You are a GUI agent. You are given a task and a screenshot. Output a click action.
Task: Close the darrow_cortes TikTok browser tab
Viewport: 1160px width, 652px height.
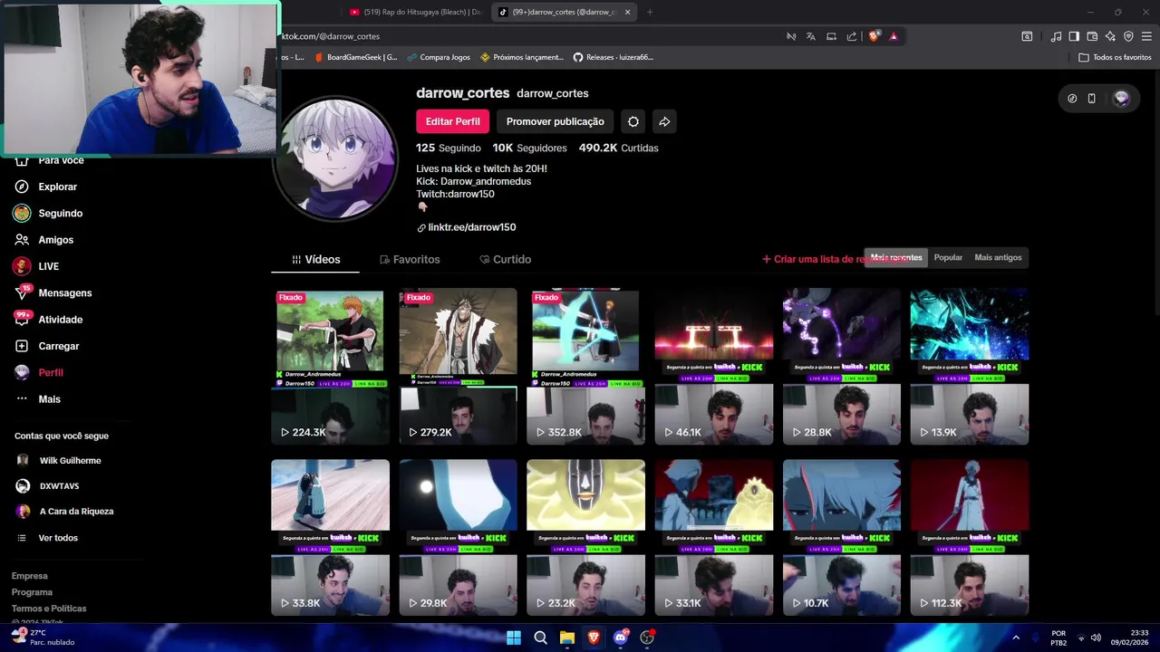pos(626,12)
